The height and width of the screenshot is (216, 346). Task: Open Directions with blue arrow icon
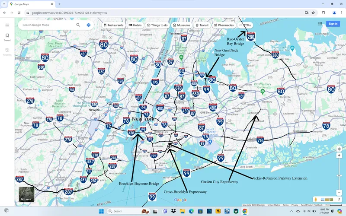89,25
